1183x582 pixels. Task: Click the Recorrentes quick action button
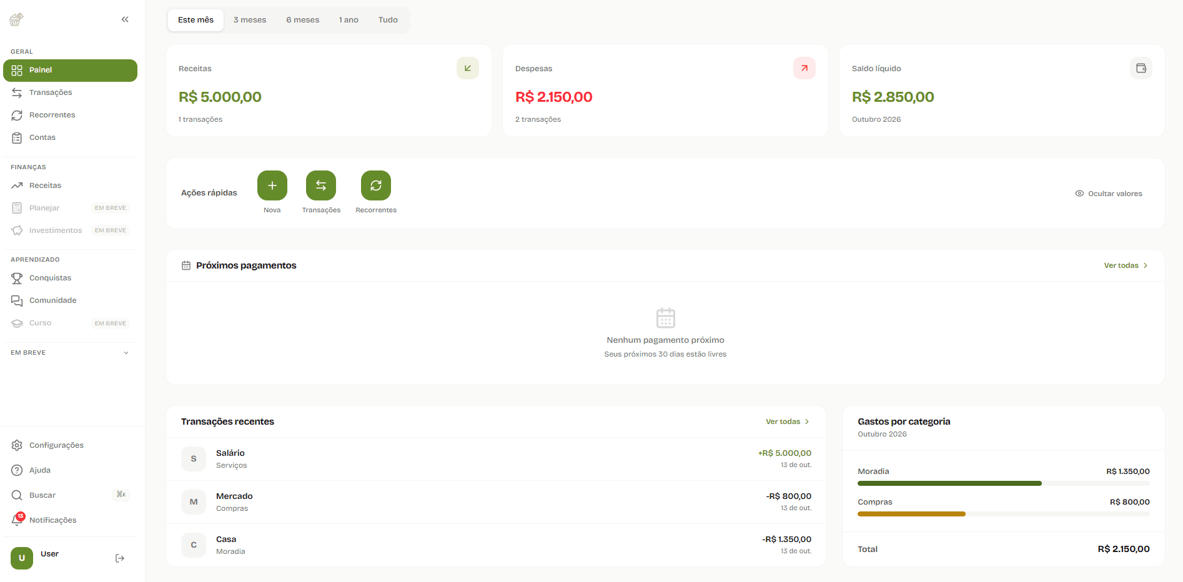pos(376,185)
